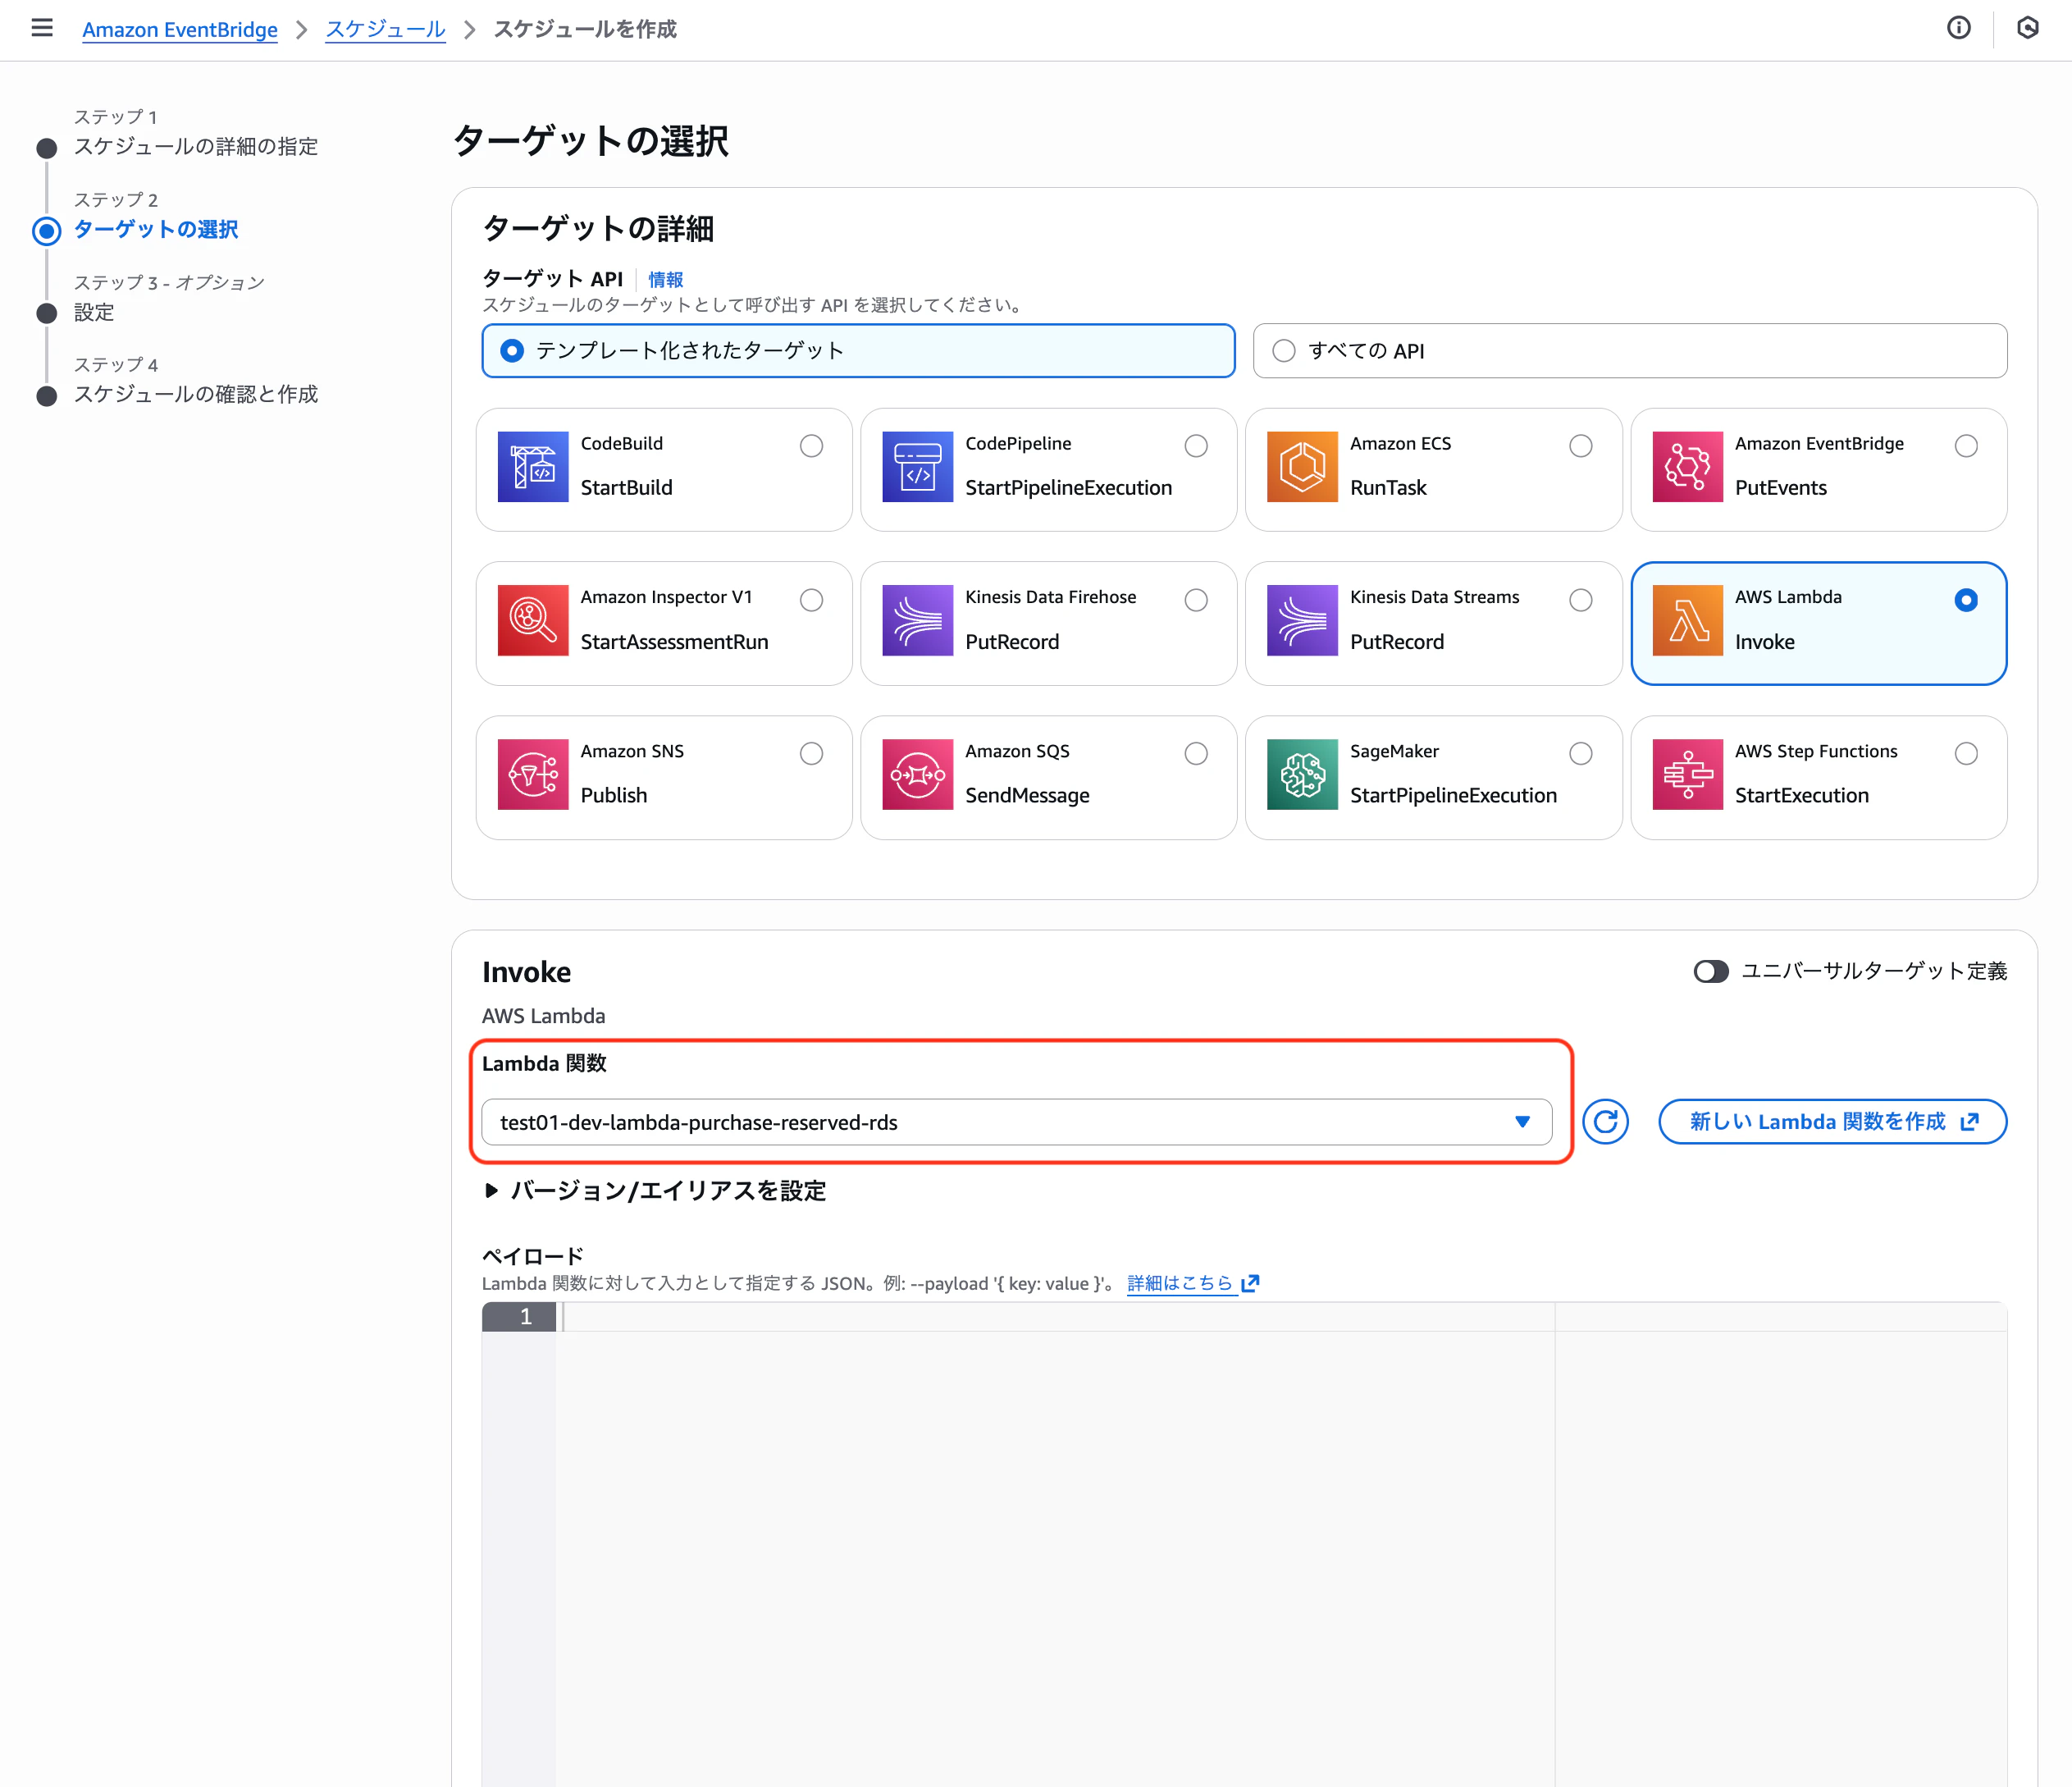
Task: Click the CodePipeline service icon
Action: [x=917, y=467]
